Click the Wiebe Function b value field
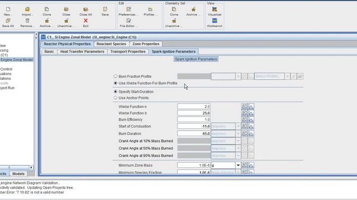Image resolution: width=357 pixels, height=200 pixels. pos(194,113)
